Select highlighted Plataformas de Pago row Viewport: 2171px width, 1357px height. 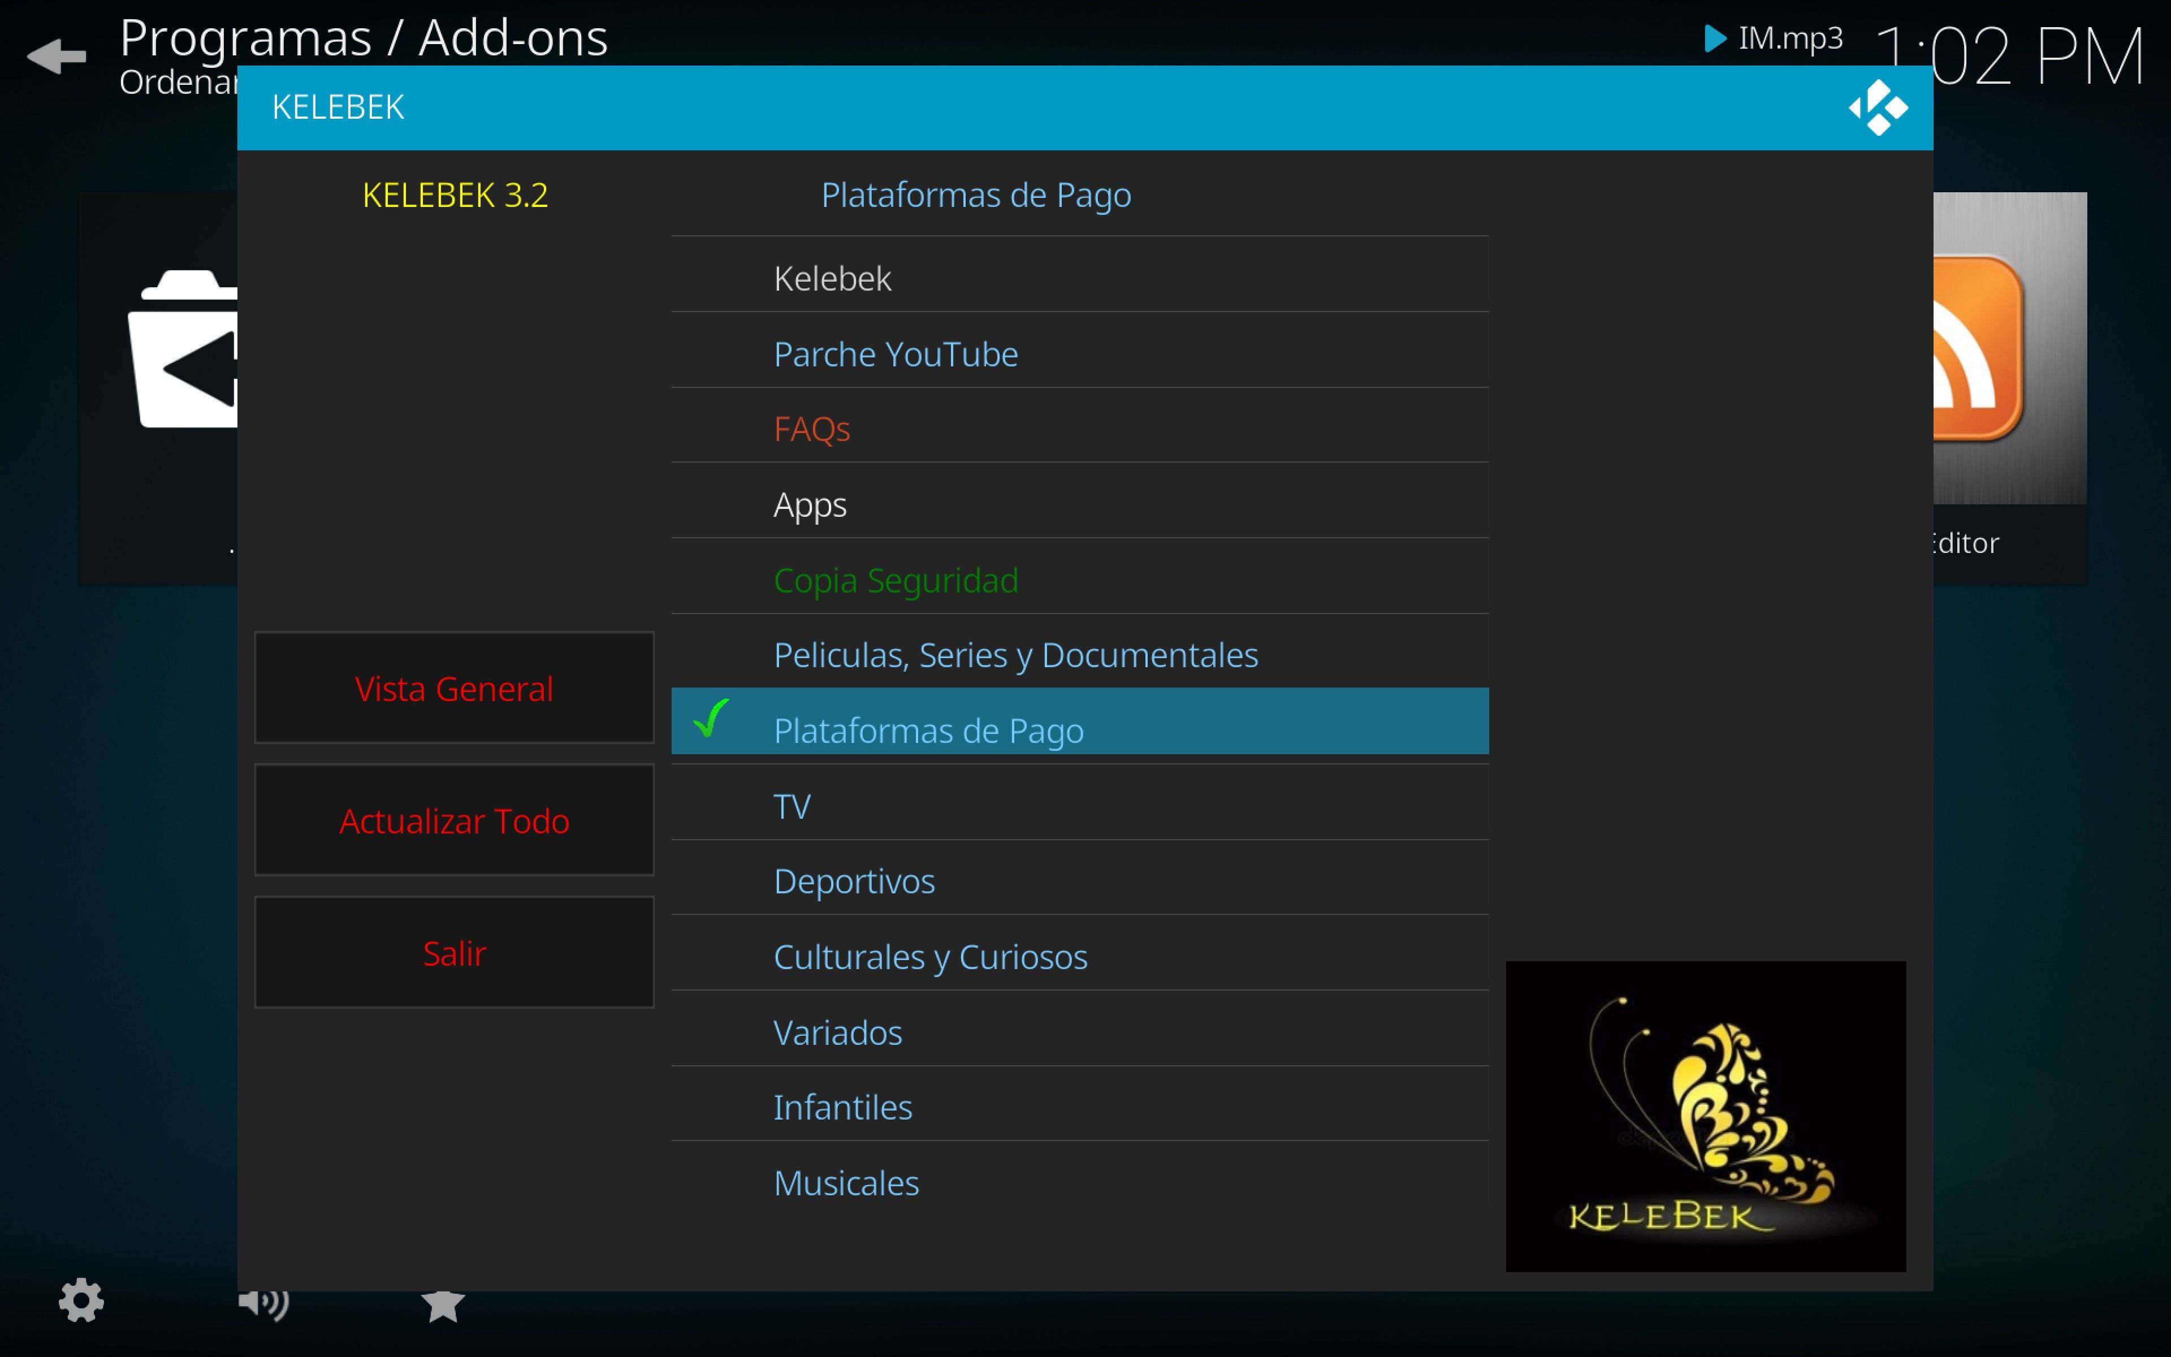tap(1079, 721)
